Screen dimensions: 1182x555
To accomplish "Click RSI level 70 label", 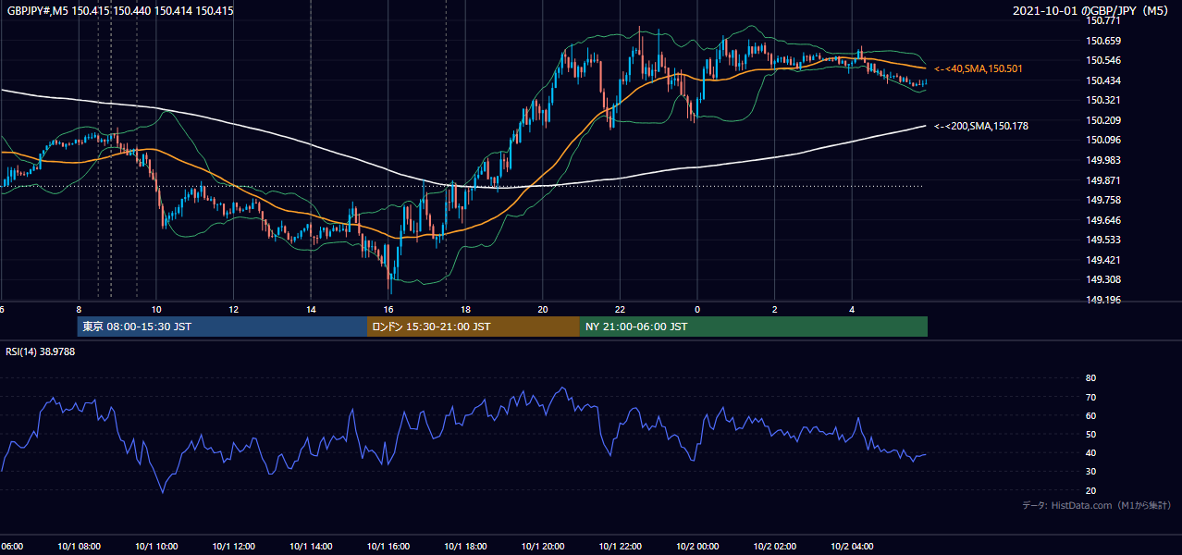I will tap(1090, 397).
